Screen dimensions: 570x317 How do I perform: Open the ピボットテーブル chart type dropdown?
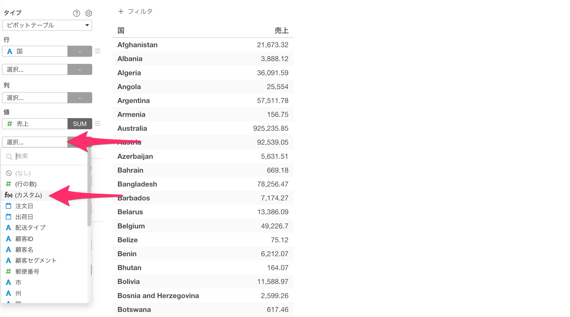(47, 25)
